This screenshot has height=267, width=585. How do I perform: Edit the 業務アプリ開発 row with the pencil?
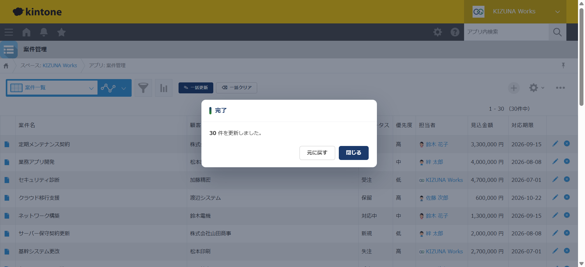tap(555, 161)
